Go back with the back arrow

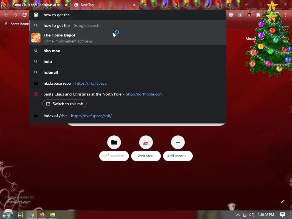6,15
